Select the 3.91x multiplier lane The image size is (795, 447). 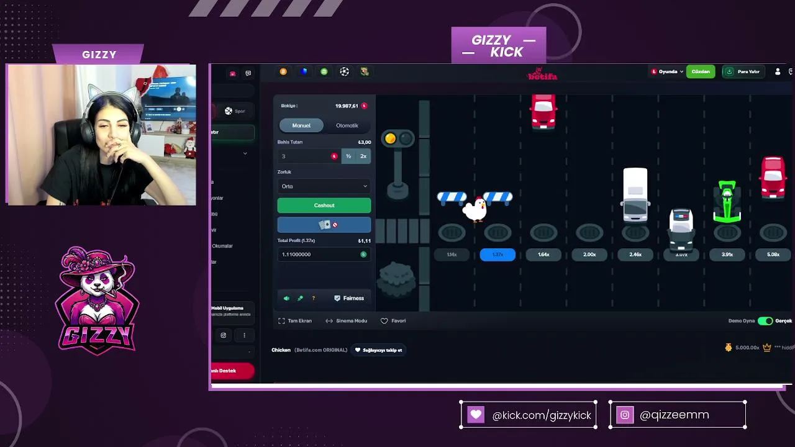tap(727, 255)
